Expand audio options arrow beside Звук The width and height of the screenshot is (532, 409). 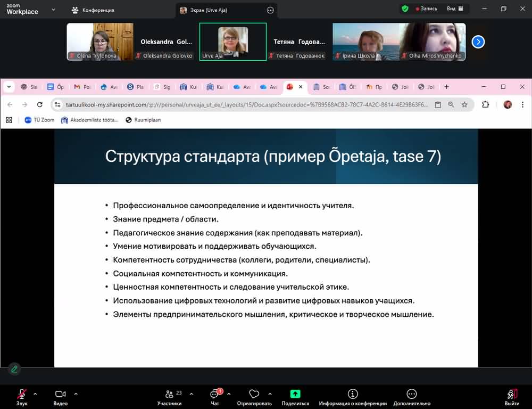[x=35, y=394]
